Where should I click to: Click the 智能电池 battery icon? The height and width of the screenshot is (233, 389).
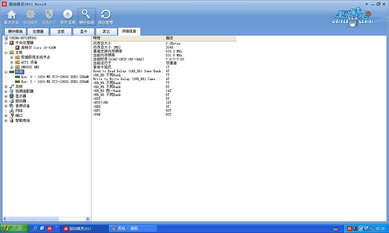tap(12, 120)
